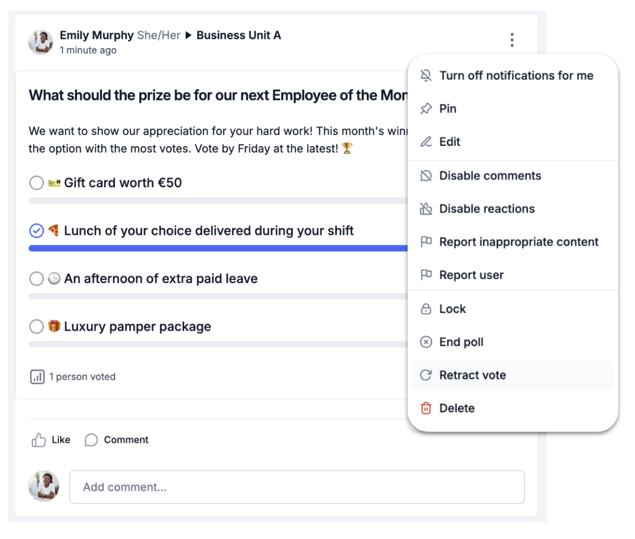Click the padlock Lock icon
Viewport: 635px width, 539px height.
[426, 309]
